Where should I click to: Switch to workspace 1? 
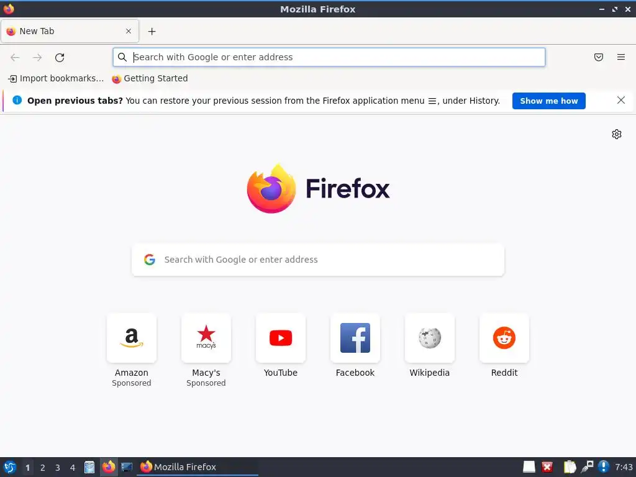[27, 468]
